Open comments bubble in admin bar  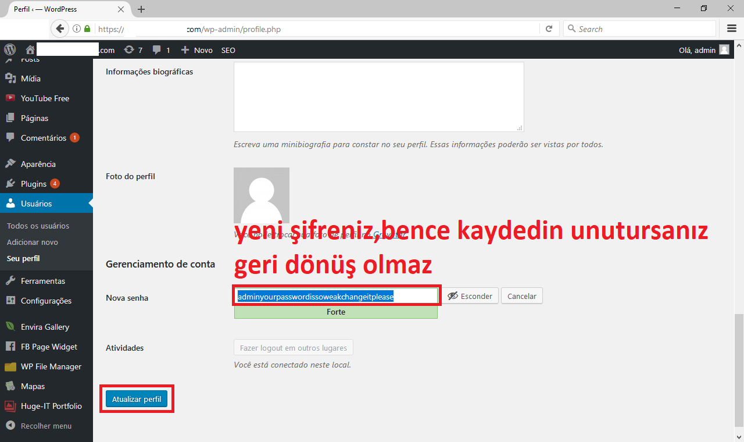(x=162, y=50)
